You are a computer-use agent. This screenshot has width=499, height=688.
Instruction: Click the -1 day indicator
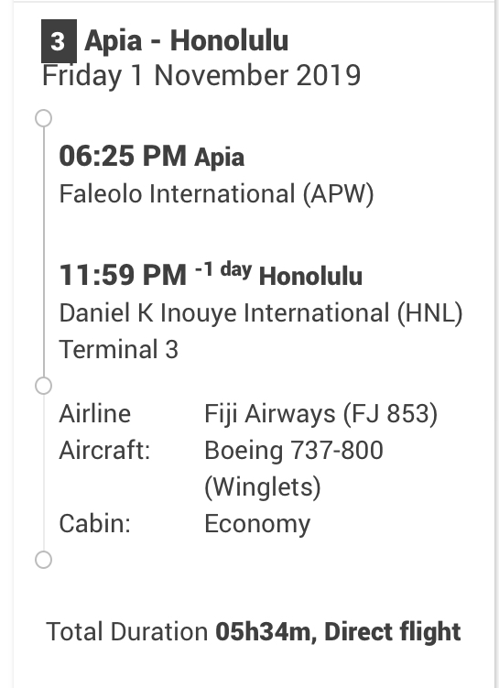pyautogui.click(x=223, y=269)
